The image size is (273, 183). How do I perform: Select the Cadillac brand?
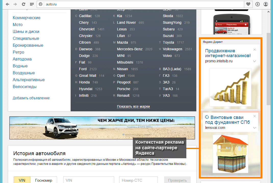pos(85,16)
